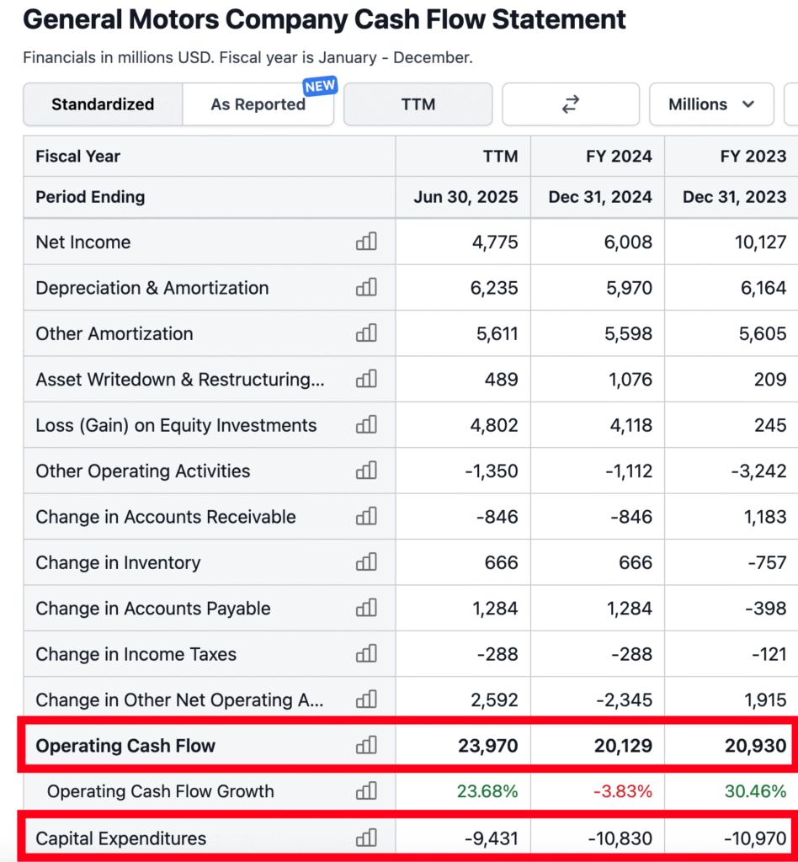Open chart for Depreciation & Amortization row

coord(366,288)
